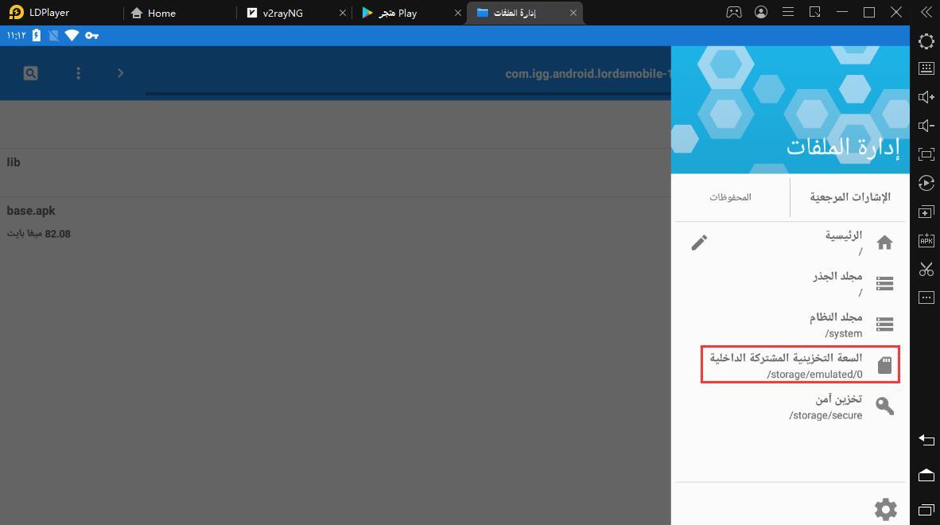Open more tools ellipsis icon
This screenshot has width=940, height=525.
pyautogui.click(x=926, y=297)
